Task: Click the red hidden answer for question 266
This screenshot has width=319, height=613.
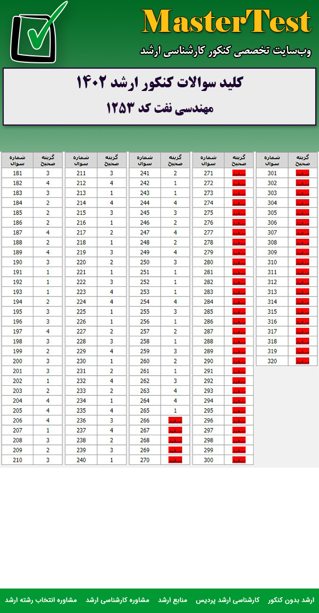Action: coord(175,420)
